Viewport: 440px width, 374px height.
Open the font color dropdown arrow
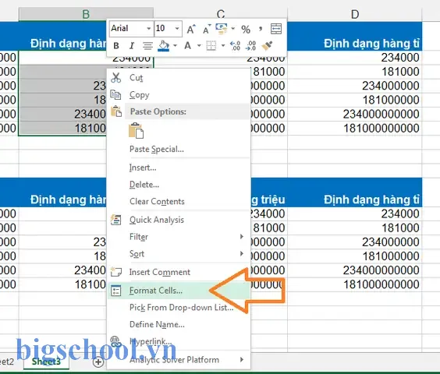pyautogui.click(x=199, y=45)
